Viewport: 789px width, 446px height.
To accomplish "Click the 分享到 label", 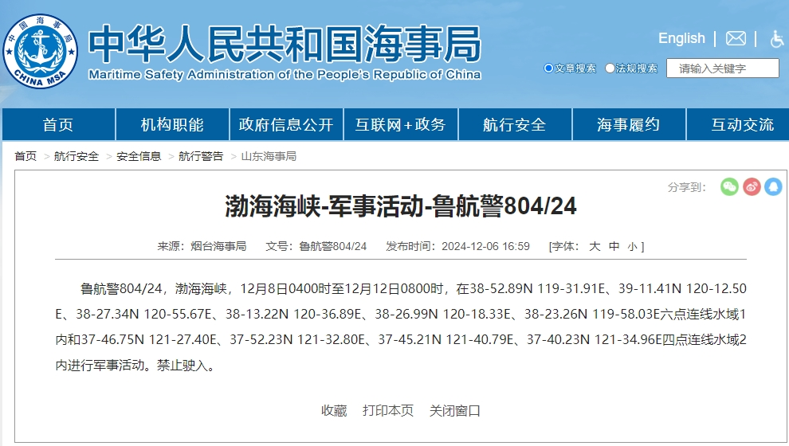I will (x=687, y=187).
